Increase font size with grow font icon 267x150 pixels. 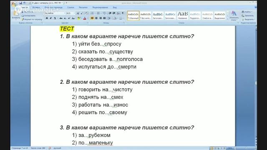[78, 13]
